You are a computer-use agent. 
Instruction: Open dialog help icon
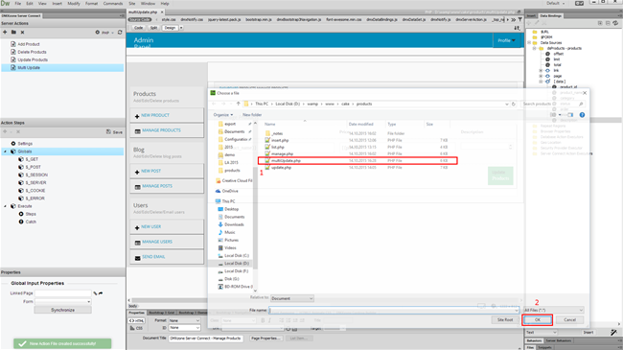click(x=582, y=115)
